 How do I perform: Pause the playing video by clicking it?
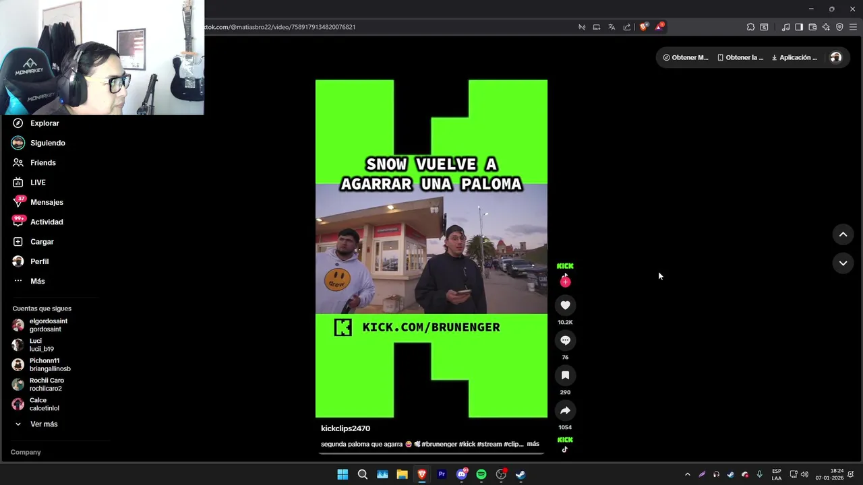431,249
